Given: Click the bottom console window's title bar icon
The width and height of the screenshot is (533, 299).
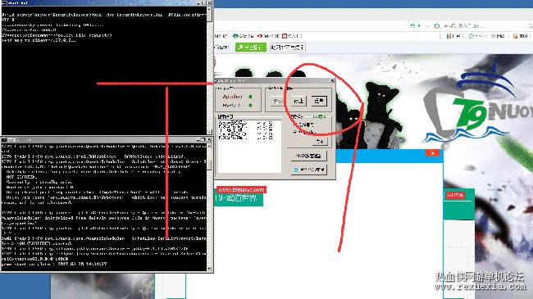Looking at the screenshot, I should 4,139.
